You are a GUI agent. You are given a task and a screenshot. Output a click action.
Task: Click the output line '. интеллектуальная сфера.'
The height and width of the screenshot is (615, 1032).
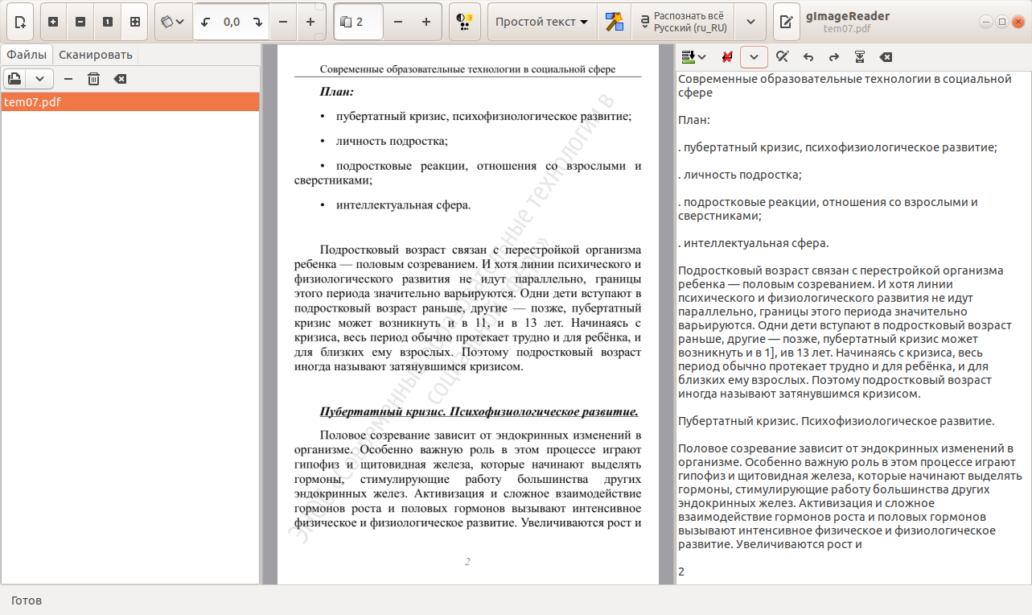point(753,243)
